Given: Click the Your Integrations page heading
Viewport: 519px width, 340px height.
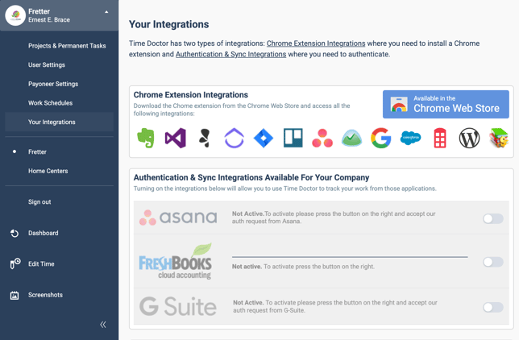Looking at the screenshot, I should pyautogui.click(x=168, y=24).
